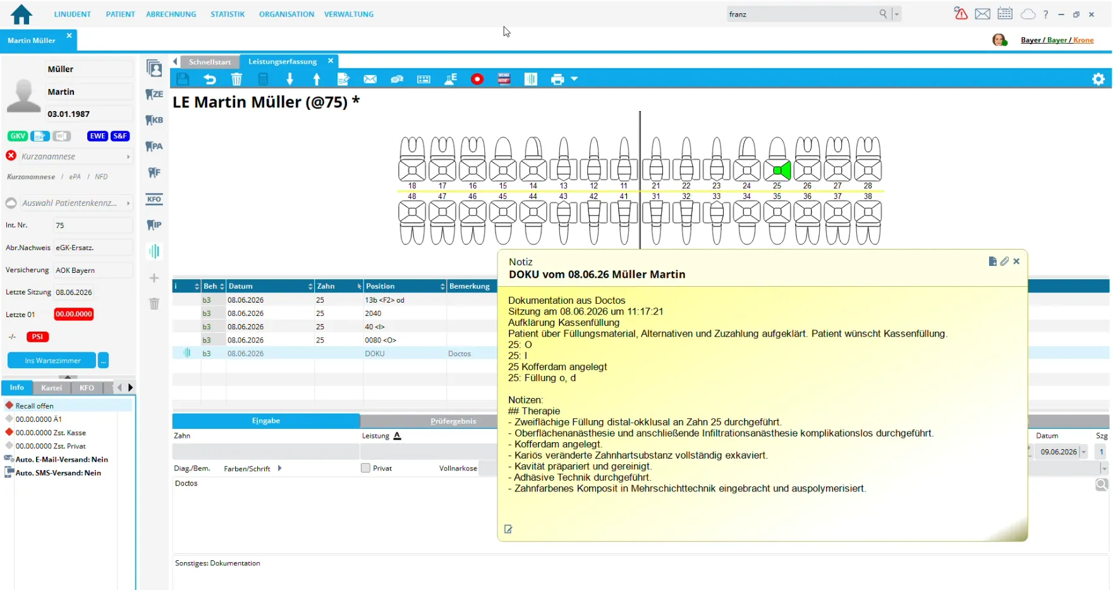This screenshot has height=590, width=1113.
Task: Click the save icon in the toolbar
Action: 183,79
